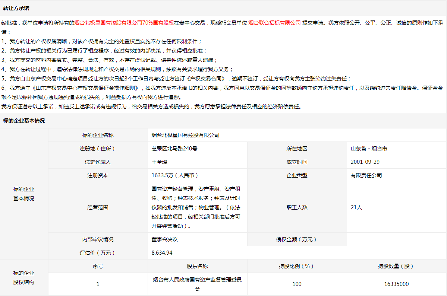Viewport: 447px width, 296px height.
Task: Click the 标的企业名称 label cell
Action: pos(98,135)
